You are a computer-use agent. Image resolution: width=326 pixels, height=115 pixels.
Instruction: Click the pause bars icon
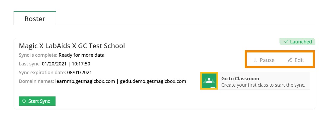coord(255,60)
